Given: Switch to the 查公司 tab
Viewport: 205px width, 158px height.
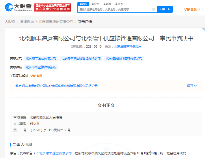Looking at the screenshot, I should coord(95,4).
